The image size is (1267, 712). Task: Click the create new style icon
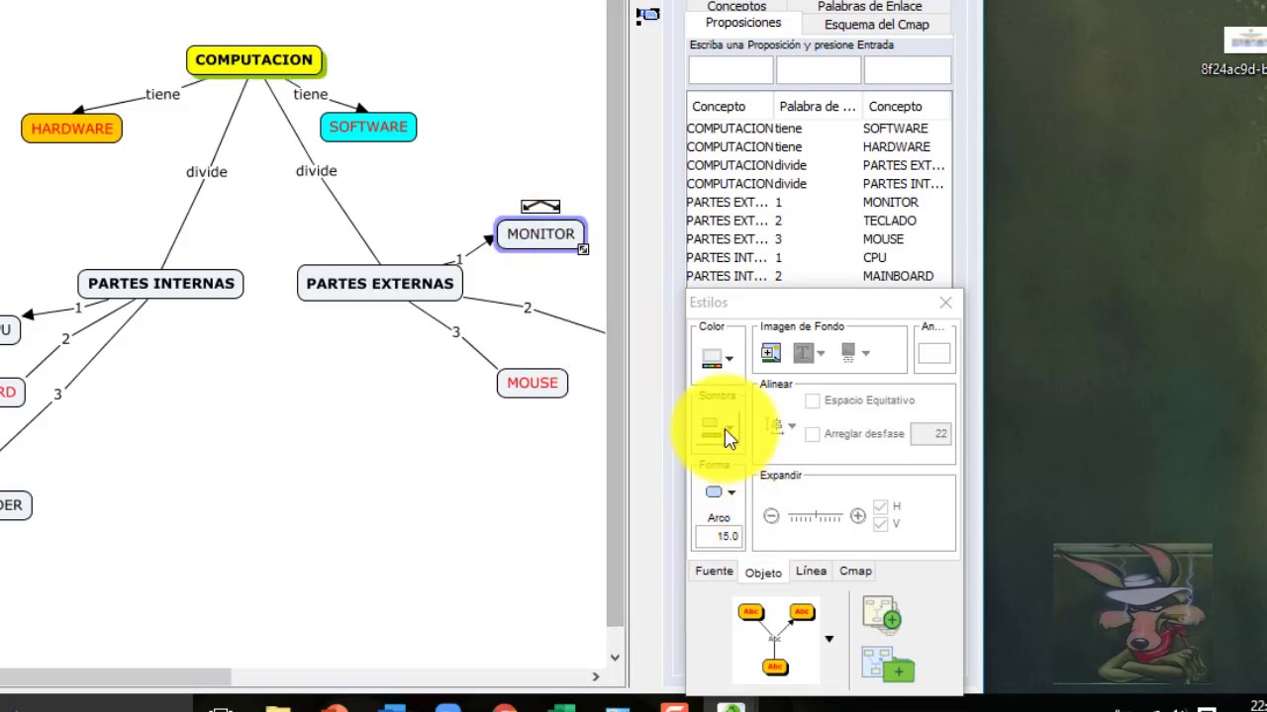click(882, 613)
